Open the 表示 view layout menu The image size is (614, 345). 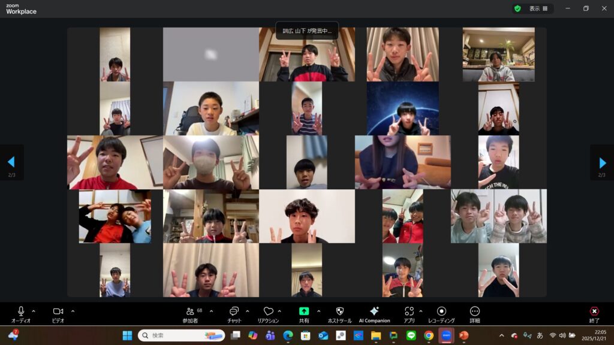(x=538, y=9)
